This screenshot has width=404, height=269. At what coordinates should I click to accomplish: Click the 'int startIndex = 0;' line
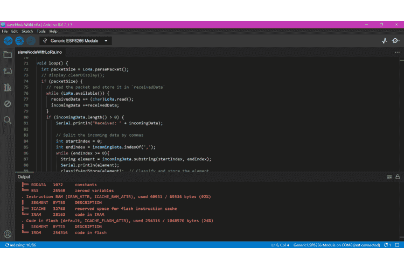click(79, 141)
